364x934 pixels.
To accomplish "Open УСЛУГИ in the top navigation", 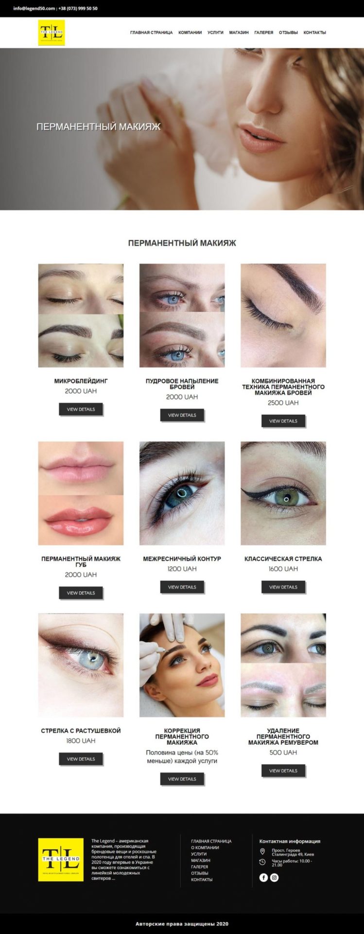I will pos(215,33).
